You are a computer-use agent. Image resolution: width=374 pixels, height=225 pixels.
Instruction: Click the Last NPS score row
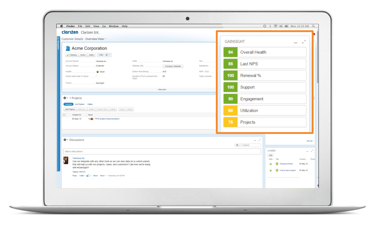pyautogui.click(x=265, y=64)
